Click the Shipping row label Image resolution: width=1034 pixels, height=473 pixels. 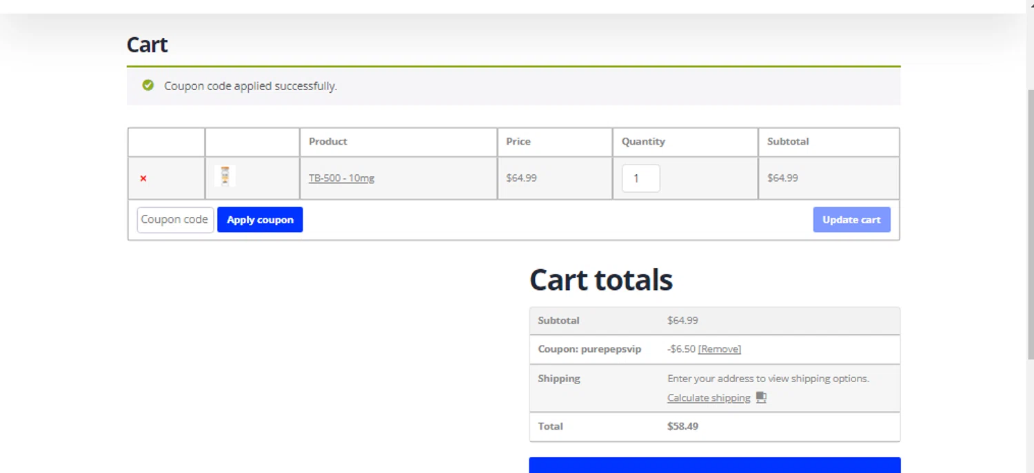tap(559, 379)
